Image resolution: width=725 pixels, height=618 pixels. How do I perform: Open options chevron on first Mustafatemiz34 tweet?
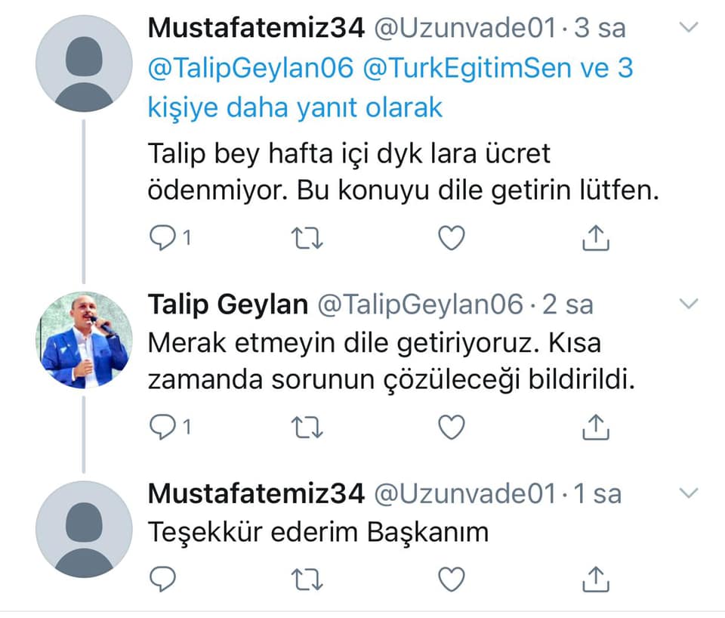pos(689,29)
